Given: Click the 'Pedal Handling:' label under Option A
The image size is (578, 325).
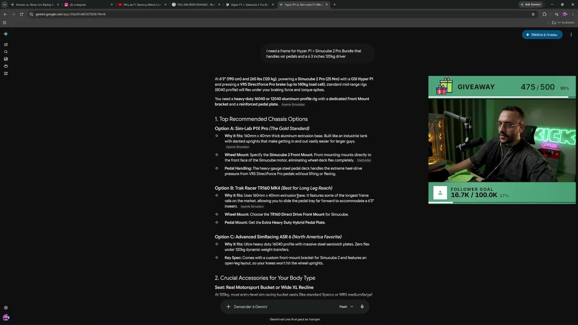Looking at the screenshot, I should click(x=238, y=168).
